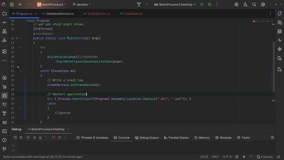Open BatchProcess3.Desktop run configuration dropdown
Image resolution: width=284 pixels, height=160 pixels.
[x=175, y=4]
